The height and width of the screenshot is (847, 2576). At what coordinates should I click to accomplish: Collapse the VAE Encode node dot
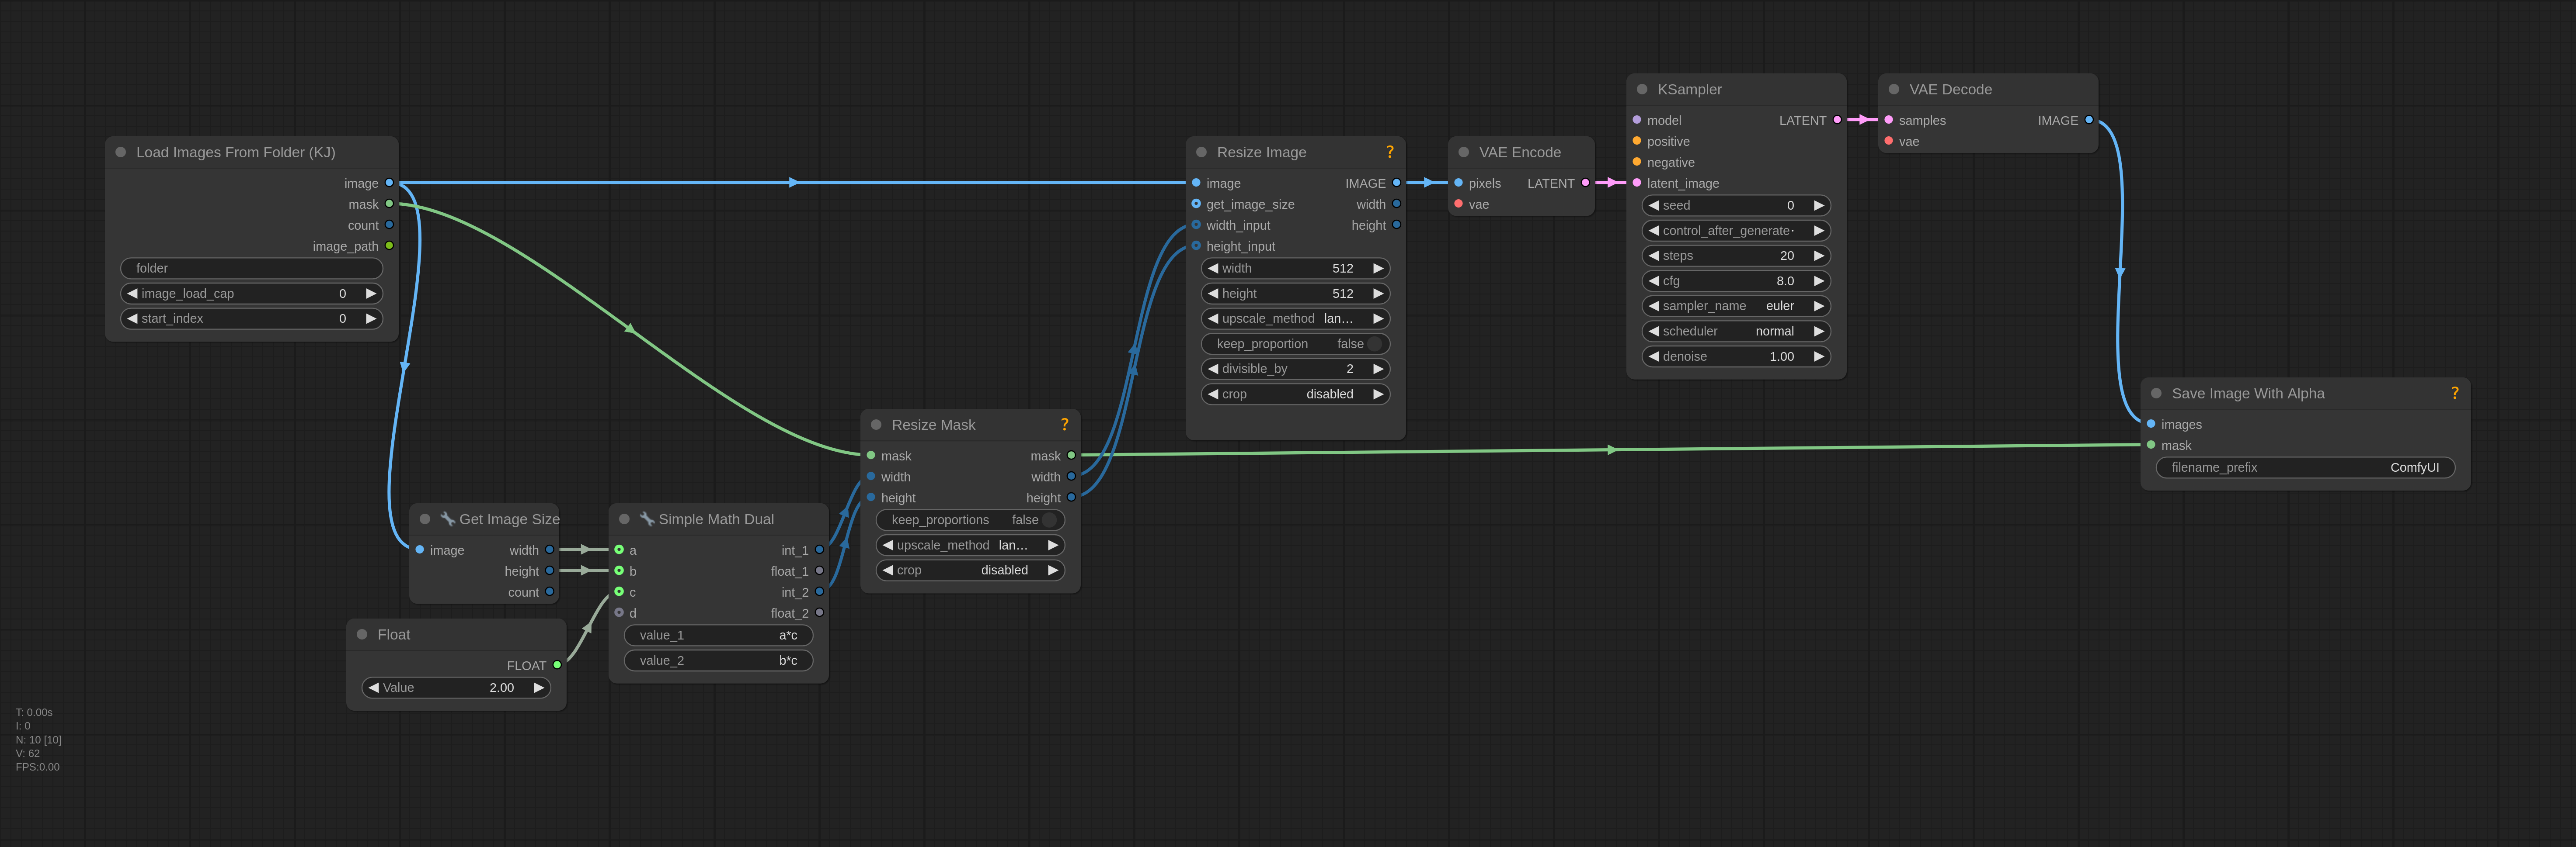pyautogui.click(x=1464, y=152)
